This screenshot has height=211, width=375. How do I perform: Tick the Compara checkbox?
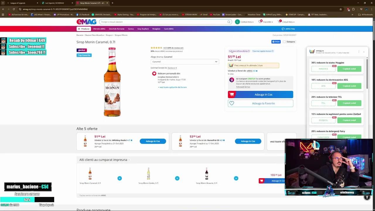click(x=285, y=42)
